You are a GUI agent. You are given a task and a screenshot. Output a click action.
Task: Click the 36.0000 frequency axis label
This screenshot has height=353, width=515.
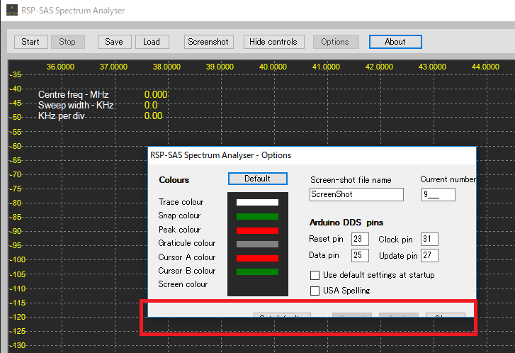click(60, 67)
